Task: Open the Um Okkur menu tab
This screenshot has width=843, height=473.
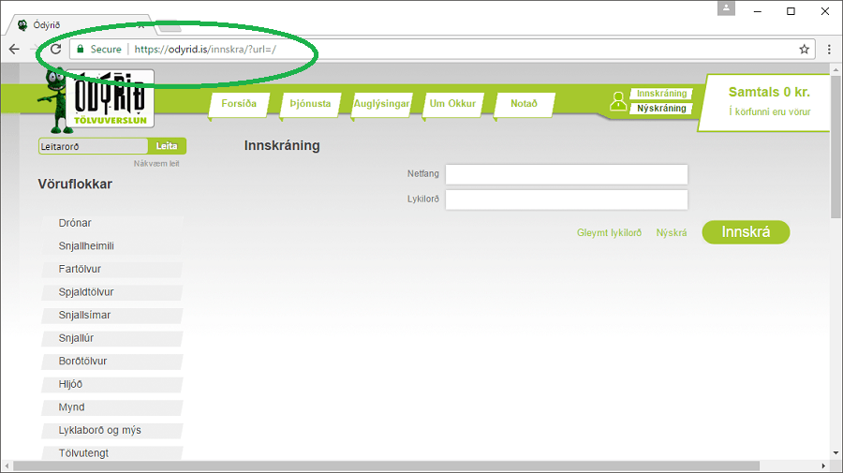Action: point(452,104)
